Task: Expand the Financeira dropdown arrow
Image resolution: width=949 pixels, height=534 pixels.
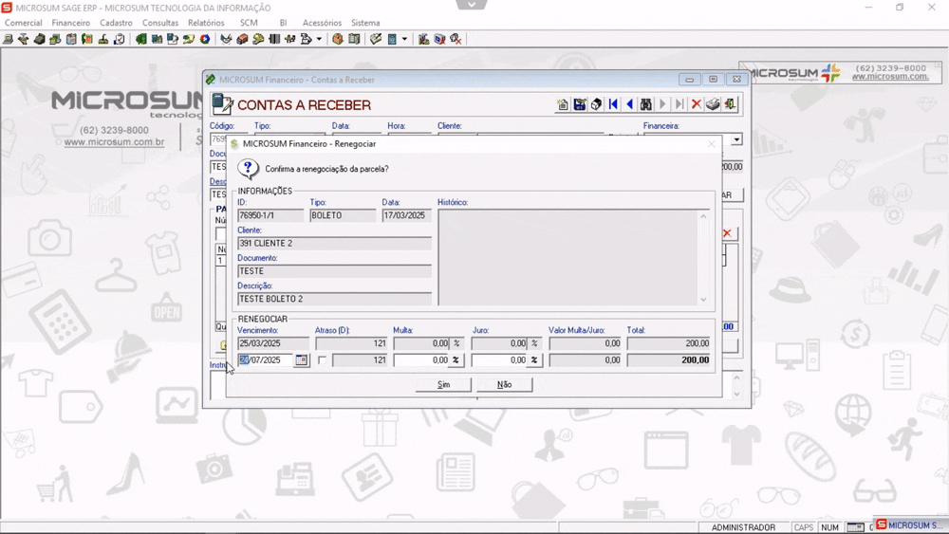Action: coord(736,139)
